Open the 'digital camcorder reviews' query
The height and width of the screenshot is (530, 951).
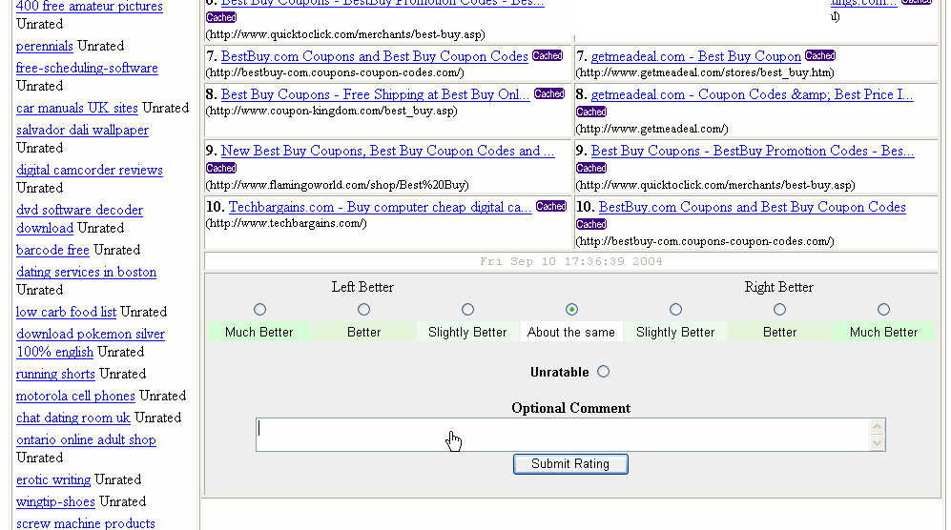point(89,170)
